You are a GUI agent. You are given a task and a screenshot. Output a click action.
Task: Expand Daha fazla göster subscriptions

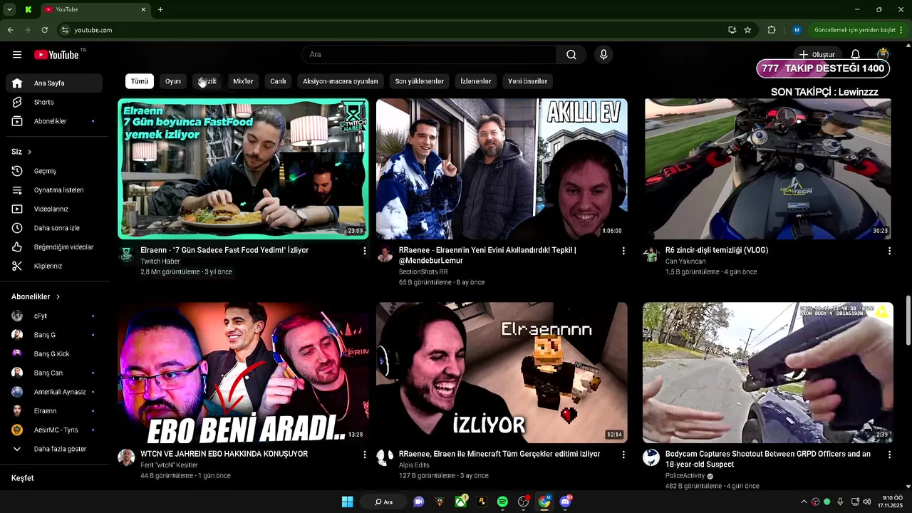54,449
